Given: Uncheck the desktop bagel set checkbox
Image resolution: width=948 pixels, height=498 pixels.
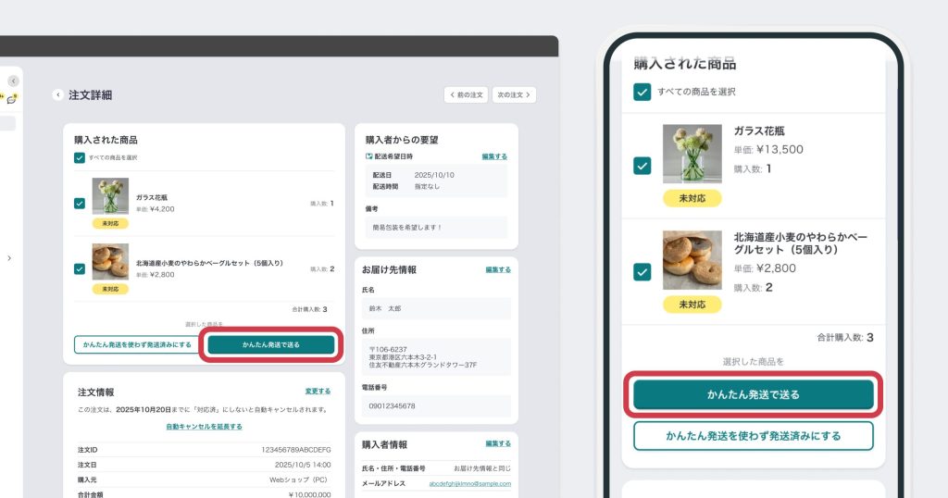Looking at the screenshot, I should click(x=80, y=268).
